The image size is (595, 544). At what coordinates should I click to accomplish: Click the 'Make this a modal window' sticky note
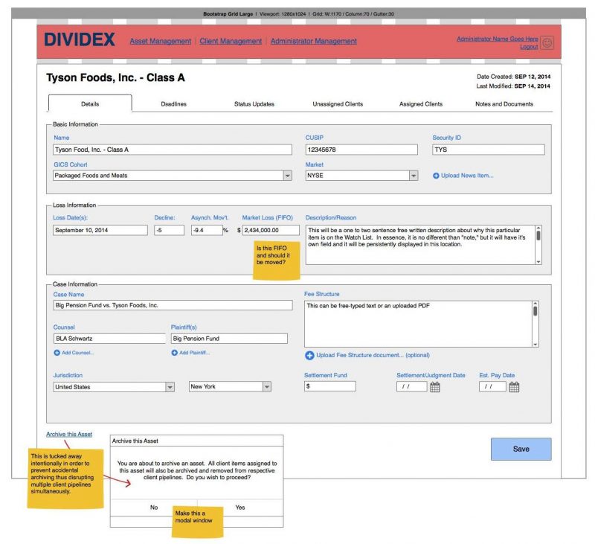(x=197, y=521)
